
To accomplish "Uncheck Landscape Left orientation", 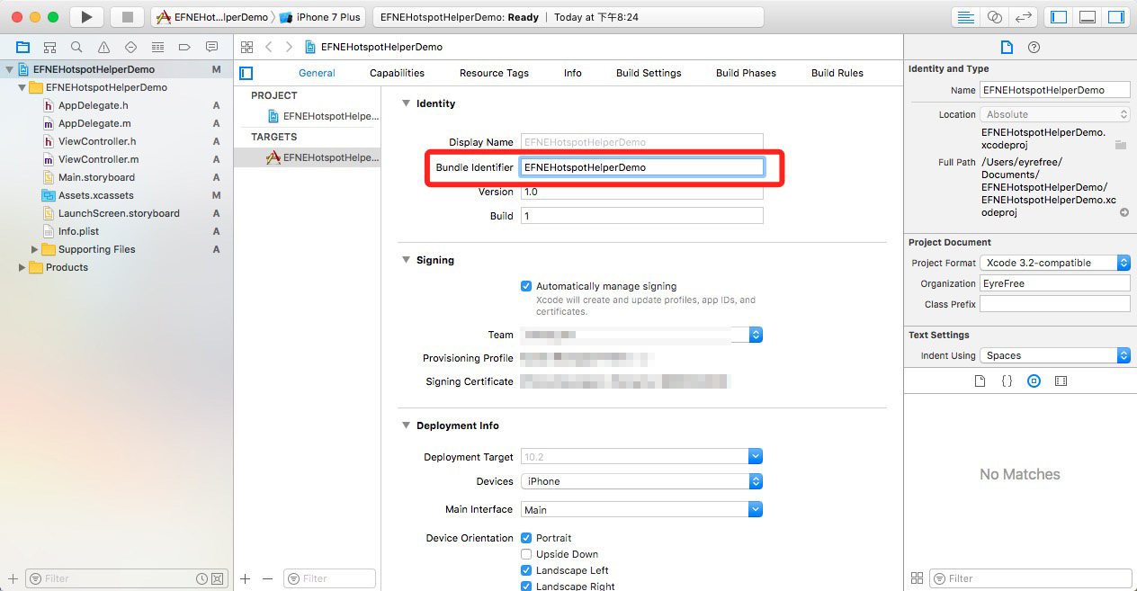I will (526, 570).
